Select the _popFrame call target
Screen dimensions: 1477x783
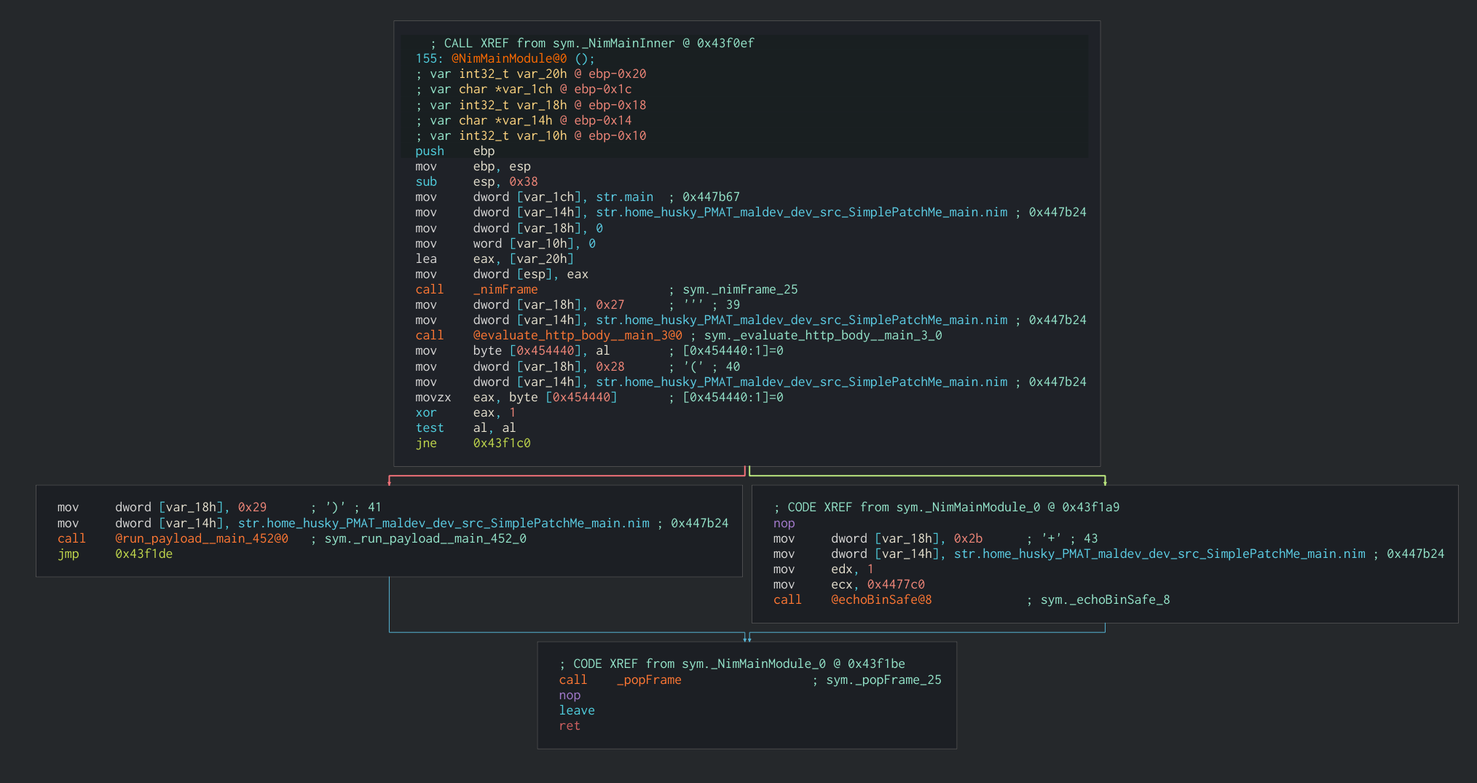[648, 680]
